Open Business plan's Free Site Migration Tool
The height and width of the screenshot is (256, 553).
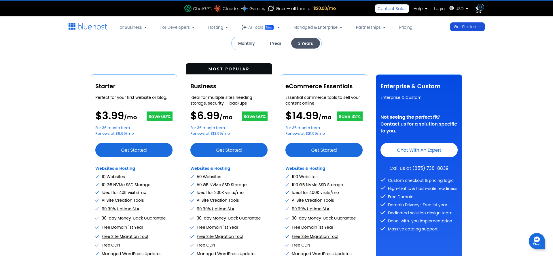click(220, 236)
